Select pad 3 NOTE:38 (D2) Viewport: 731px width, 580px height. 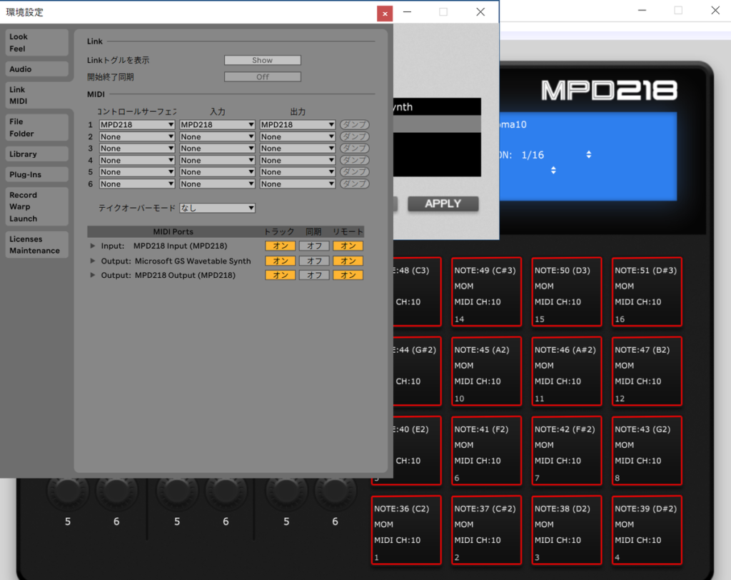click(566, 530)
